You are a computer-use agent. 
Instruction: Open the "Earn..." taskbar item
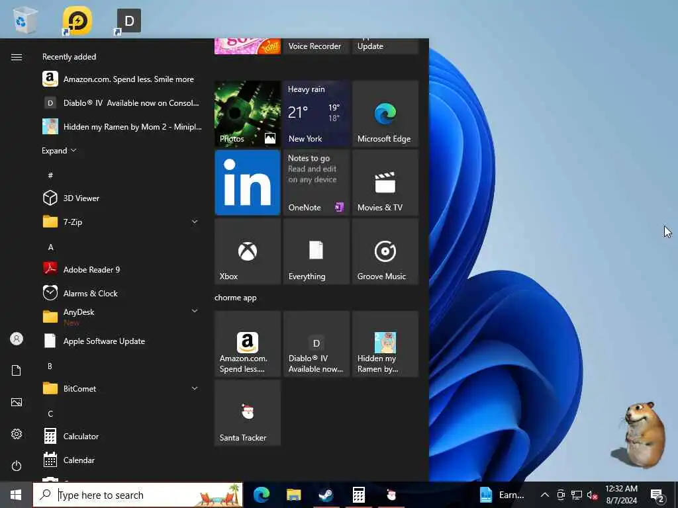click(502, 495)
